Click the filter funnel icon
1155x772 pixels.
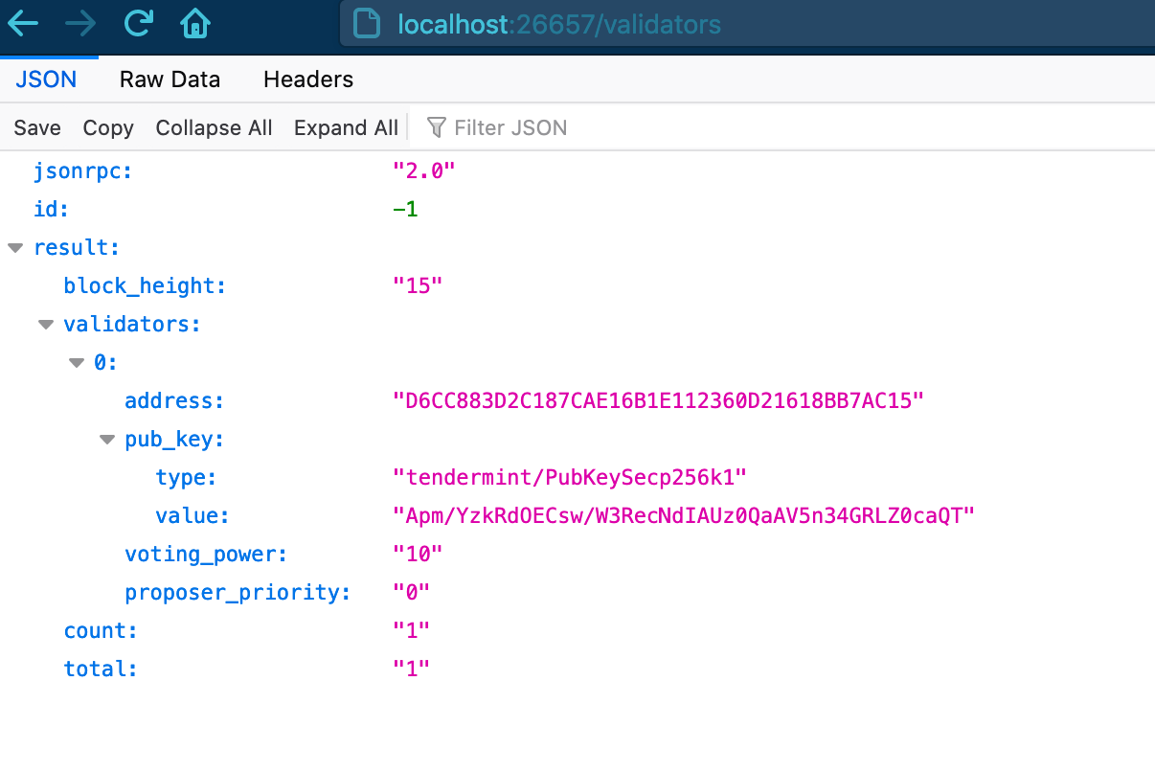437,127
